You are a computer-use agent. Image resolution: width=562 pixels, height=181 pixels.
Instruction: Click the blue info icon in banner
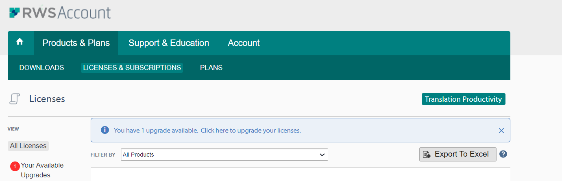[x=105, y=130]
